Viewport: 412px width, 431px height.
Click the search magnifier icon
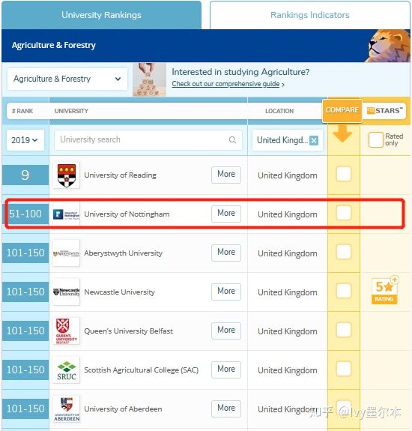click(x=232, y=140)
